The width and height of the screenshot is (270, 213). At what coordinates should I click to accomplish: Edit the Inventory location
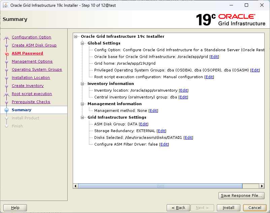coord(183,90)
